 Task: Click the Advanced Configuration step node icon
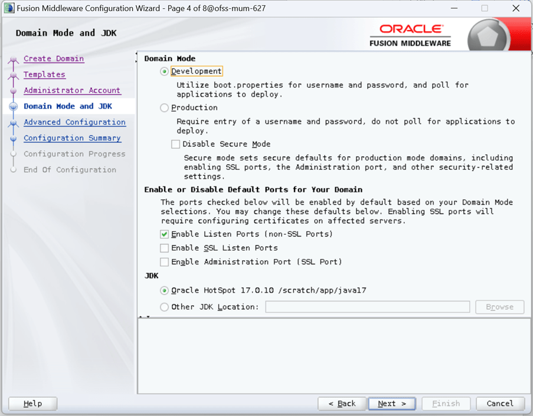click(14, 123)
